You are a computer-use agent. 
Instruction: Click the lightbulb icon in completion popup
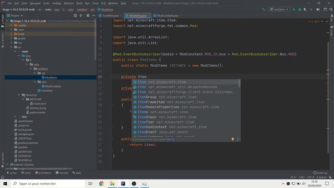coord(233,139)
